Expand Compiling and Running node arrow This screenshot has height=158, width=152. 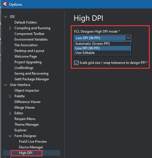(x=10, y=28)
